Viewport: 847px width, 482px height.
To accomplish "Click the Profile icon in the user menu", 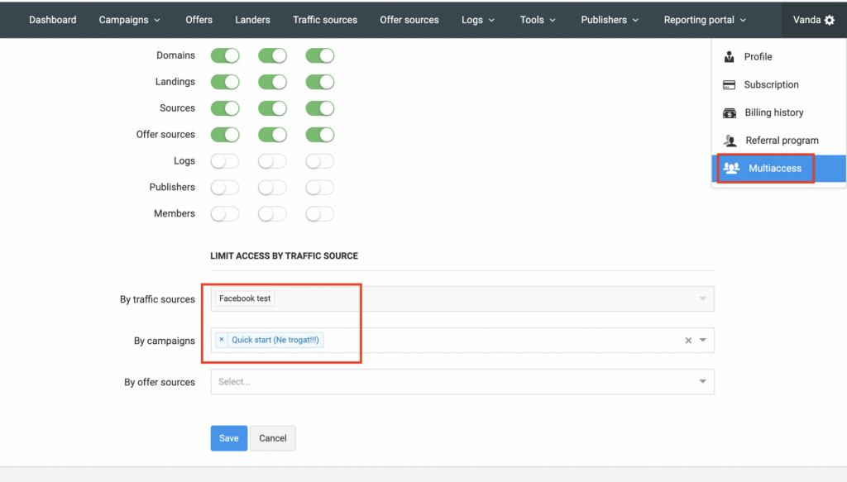I will click(x=731, y=56).
